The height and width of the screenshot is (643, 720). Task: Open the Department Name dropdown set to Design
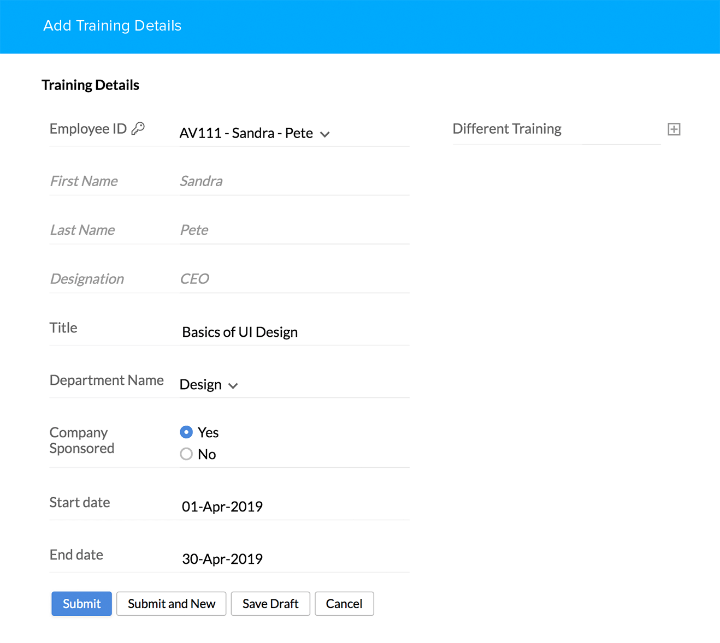click(x=209, y=385)
